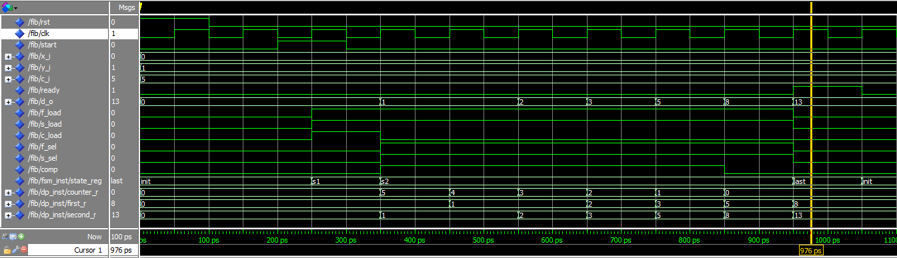Select the /fib/dp_inst/counter_r signal name
Image resolution: width=897 pixels, height=258 pixels.
coord(62,192)
